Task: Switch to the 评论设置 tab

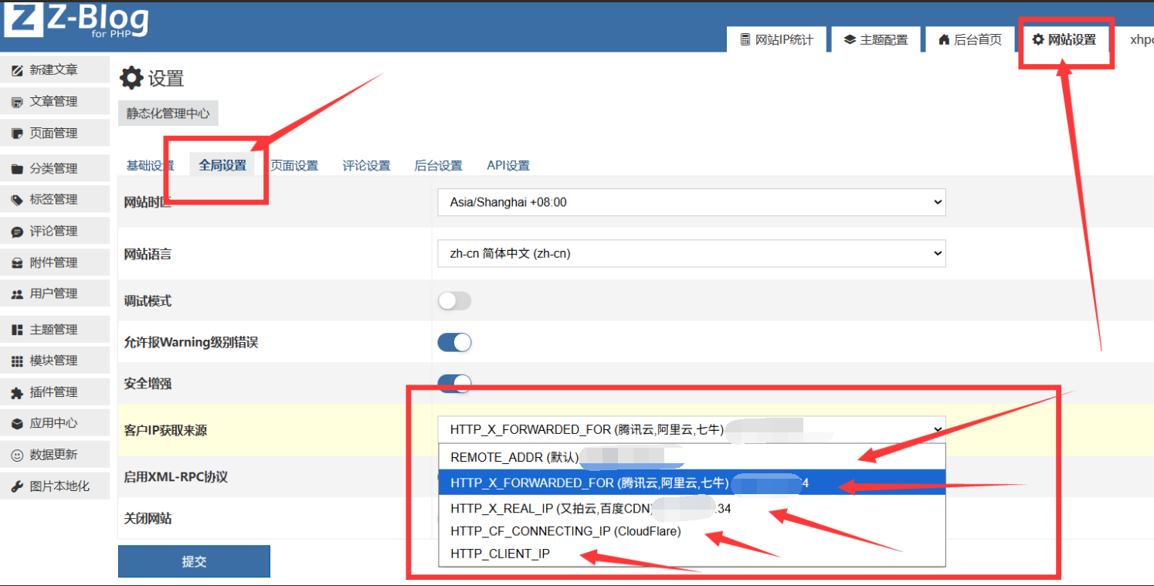Action: pyautogui.click(x=366, y=166)
